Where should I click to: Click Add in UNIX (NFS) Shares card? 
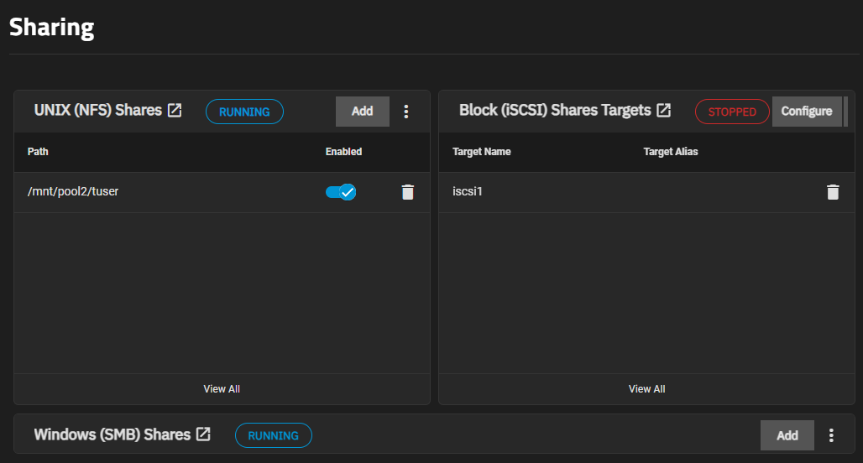pos(362,112)
